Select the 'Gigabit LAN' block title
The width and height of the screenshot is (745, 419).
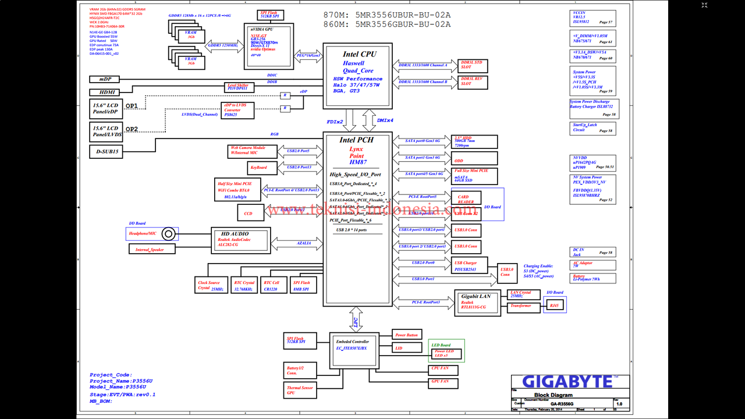pyautogui.click(x=476, y=296)
